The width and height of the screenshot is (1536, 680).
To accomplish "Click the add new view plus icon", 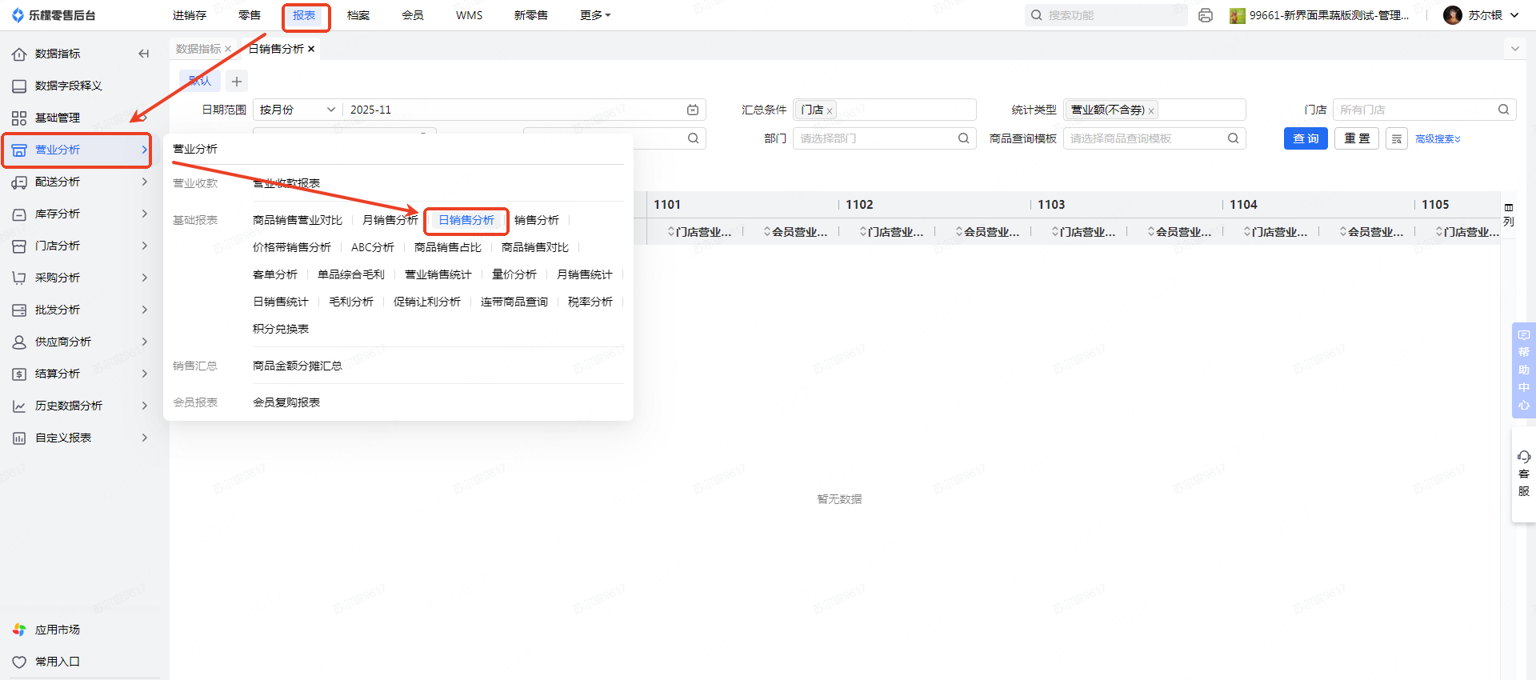I will [x=236, y=82].
